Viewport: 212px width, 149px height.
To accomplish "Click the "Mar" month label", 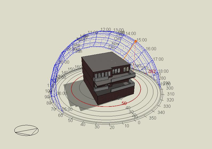I will pyautogui.click(x=77, y=45).
